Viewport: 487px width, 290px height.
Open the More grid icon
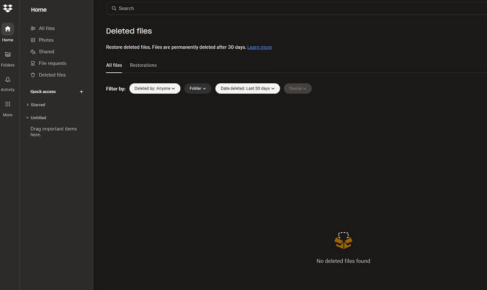click(7, 104)
